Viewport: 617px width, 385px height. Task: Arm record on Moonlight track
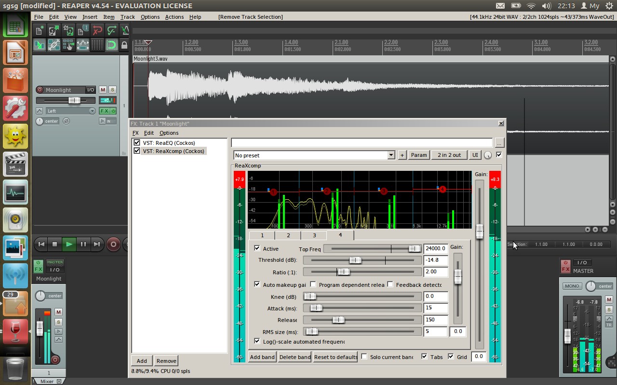tap(40, 90)
